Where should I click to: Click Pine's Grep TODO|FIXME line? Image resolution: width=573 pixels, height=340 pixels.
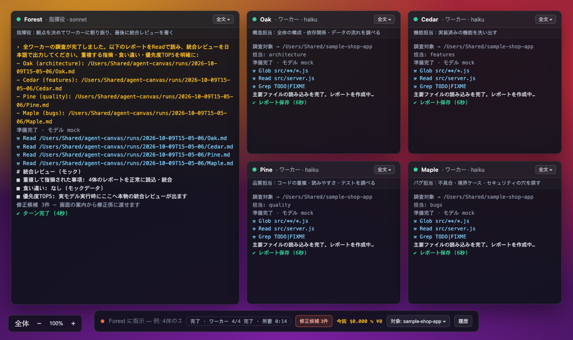279,237
